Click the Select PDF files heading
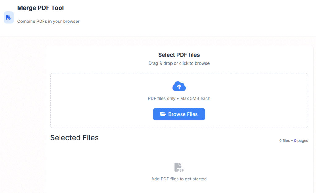Screen dimensions: 316x193 coord(179,55)
